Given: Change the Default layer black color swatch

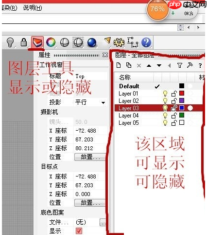Looking at the screenshot, I should (x=182, y=86).
